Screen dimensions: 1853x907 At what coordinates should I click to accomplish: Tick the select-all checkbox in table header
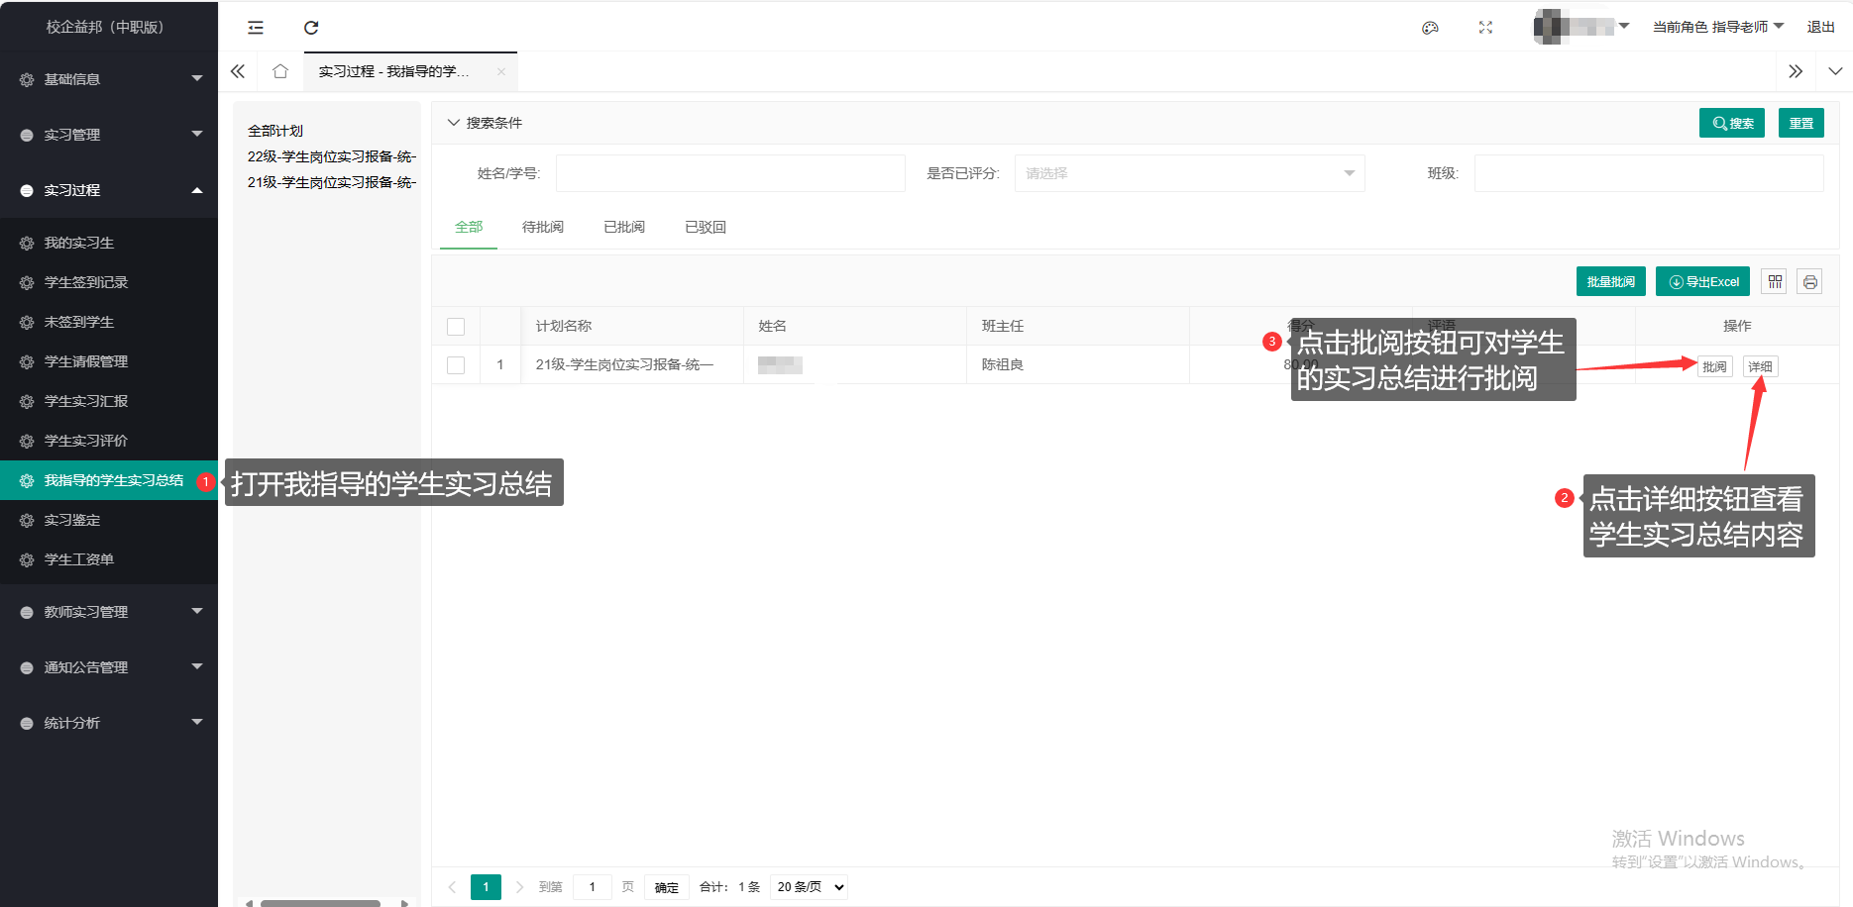[456, 327]
